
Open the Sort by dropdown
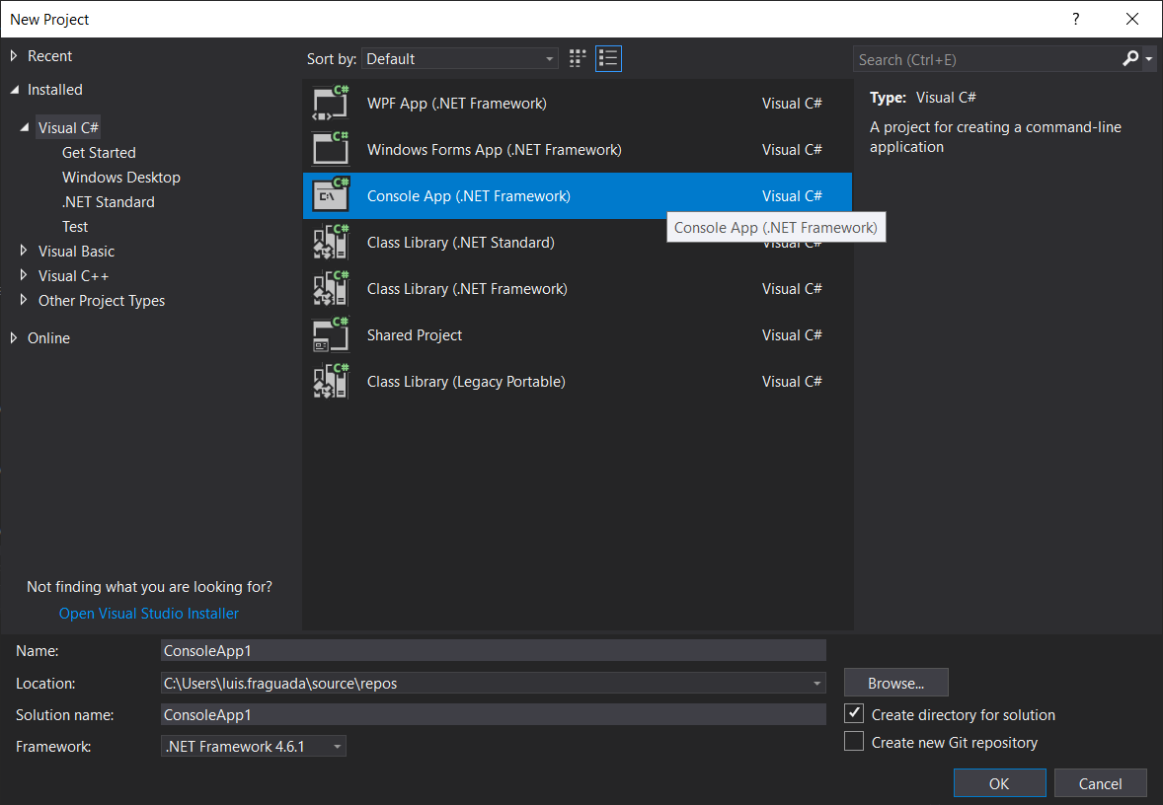coord(460,58)
